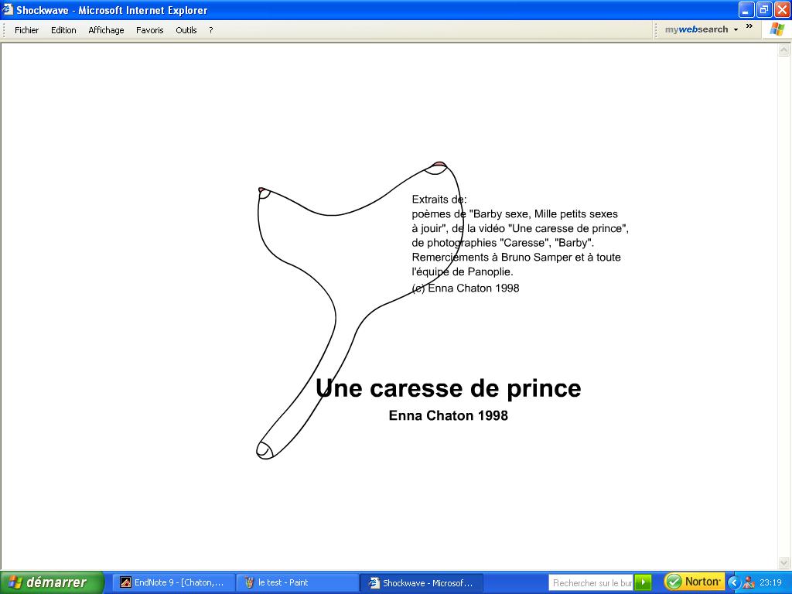Screen dimensions: 792x594
Task: Restore down the Internet Explorer window
Action: tap(764, 9)
